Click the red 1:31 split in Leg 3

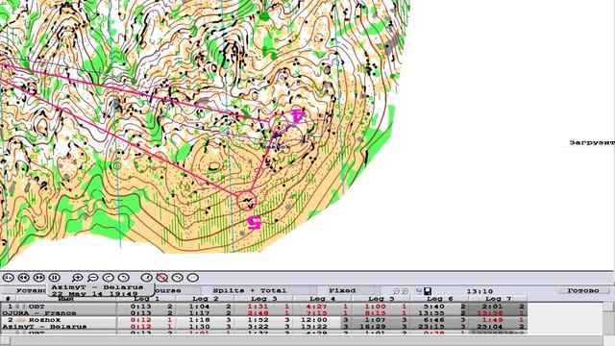coord(258,307)
